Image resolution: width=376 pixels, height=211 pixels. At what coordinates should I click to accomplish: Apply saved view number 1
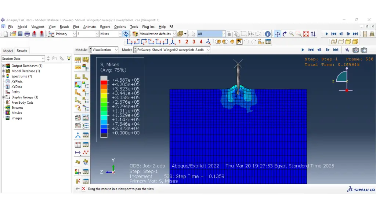tap(179, 42)
